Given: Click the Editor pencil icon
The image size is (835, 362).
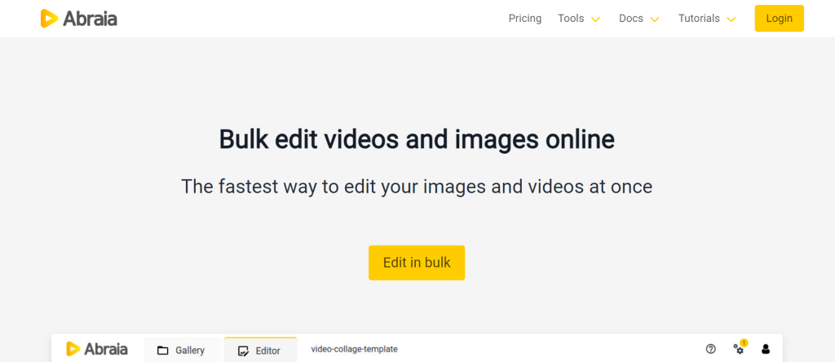Looking at the screenshot, I should pyautogui.click(x=243, y=351).
